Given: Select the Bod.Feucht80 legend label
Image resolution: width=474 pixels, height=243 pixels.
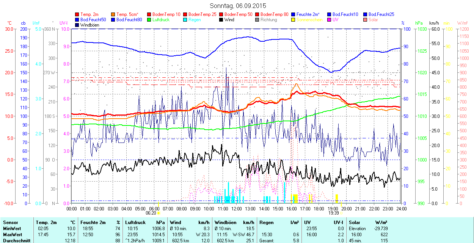Looking at the screenshot, I should (129, 20).
